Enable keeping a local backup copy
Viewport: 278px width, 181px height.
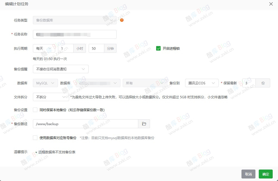coord(35,110)
